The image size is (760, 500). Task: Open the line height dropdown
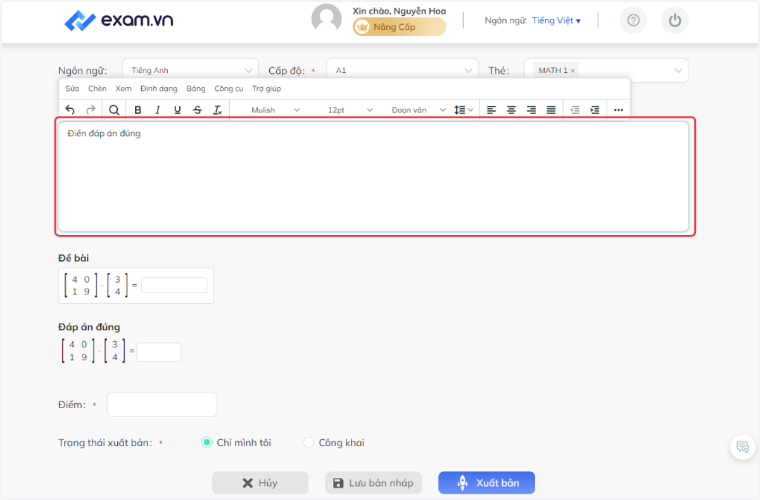click(x=464, y=109)
